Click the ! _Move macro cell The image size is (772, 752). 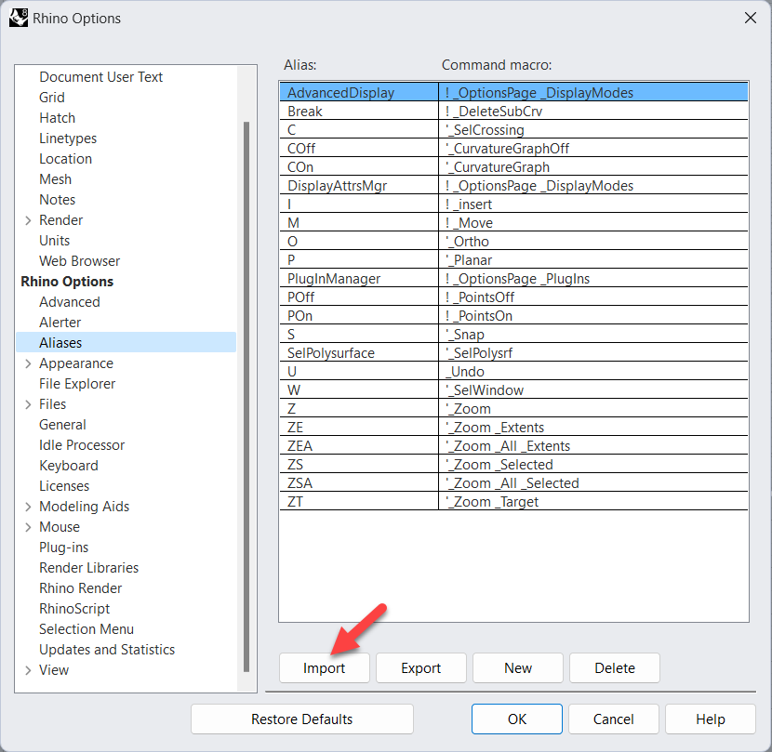pyautogui.click(x=593, y=223)
